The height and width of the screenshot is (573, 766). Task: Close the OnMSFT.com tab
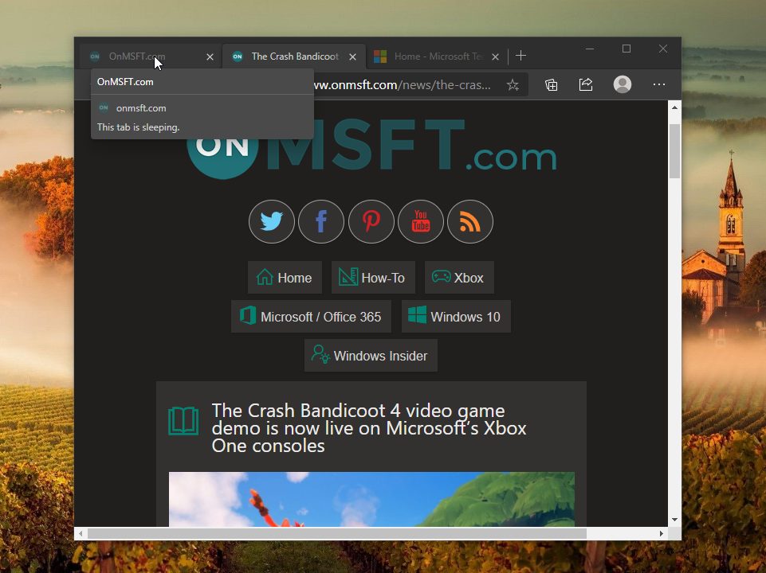tap(210, 57)
